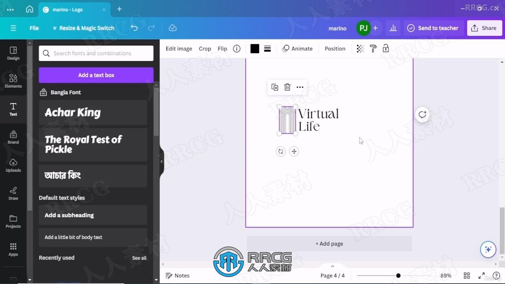Select the Draw tool panel

pos(13,193)
